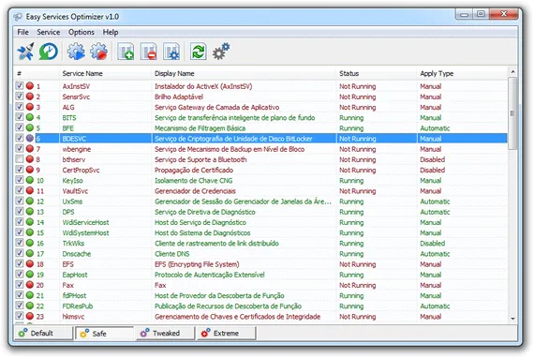Screen dimensions: 534x358
Task: Click the fdPHost service name
Action: (x=74, y=295)
